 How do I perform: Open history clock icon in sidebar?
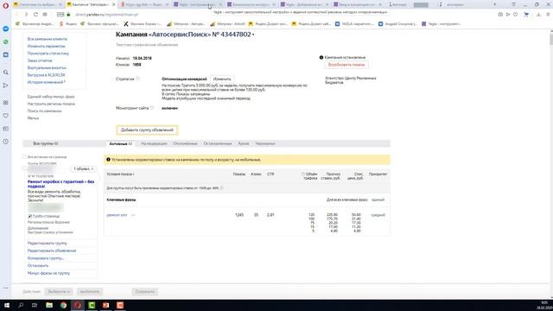(6, 142)
